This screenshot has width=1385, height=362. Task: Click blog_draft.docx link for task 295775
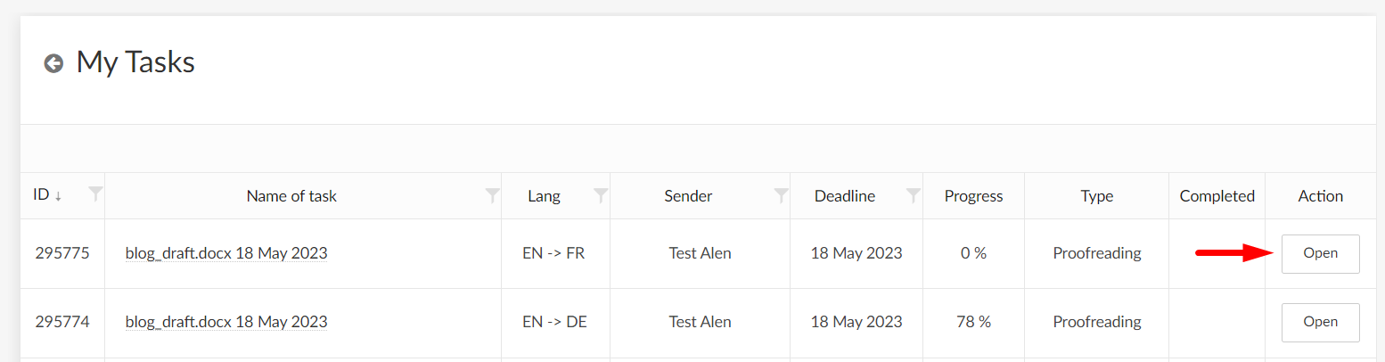[x=226, y=253]
